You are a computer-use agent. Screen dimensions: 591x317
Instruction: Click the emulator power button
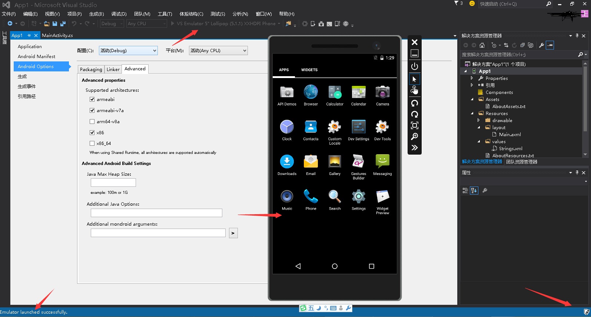click(415, 66)
